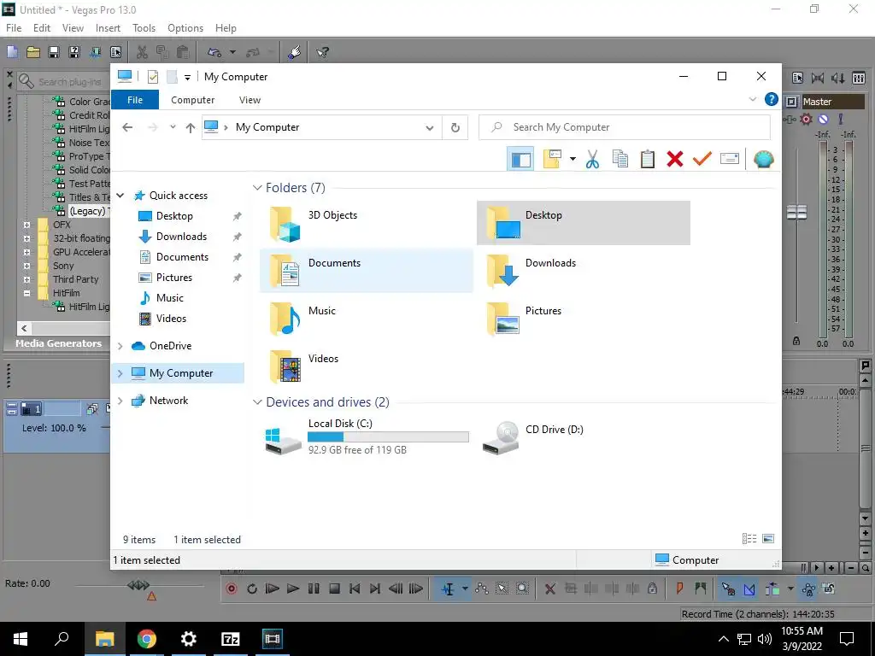Open a project using the folder icon

tap(33, 52)
